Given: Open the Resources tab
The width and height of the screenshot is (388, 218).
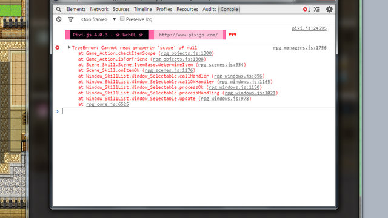Looking at the screenshot, I should 187,10.
